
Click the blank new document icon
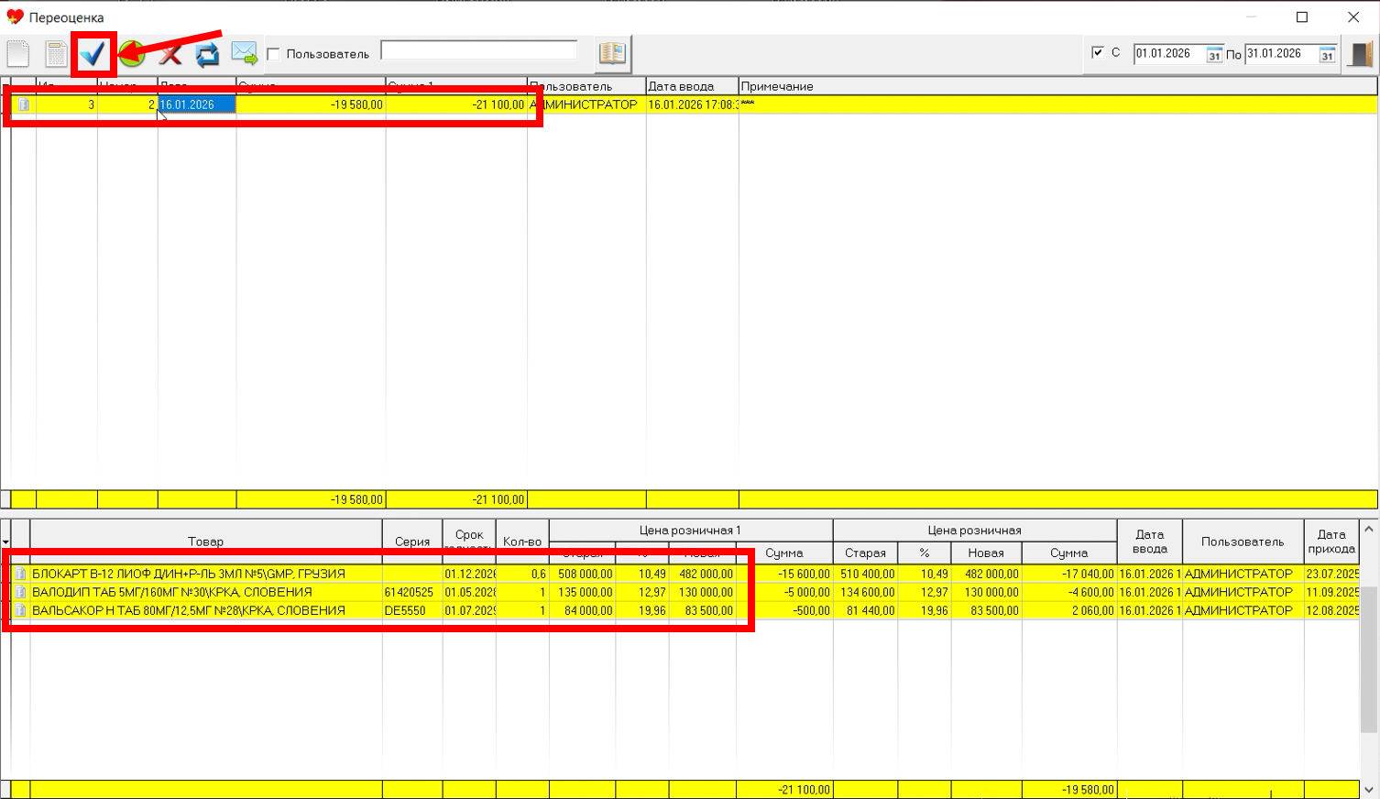point(18,54)
